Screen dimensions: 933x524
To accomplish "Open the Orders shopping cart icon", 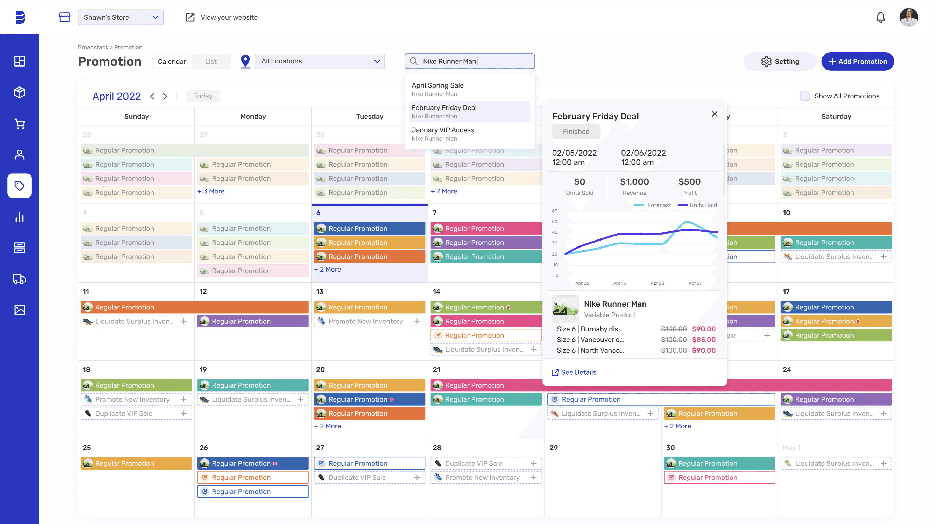I will point(19,124).
